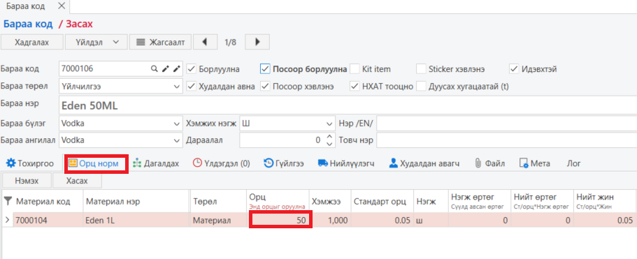The image size is (637, 259).
Task: Sort by Материал нэр column header
Action: (x=136, y=201)
